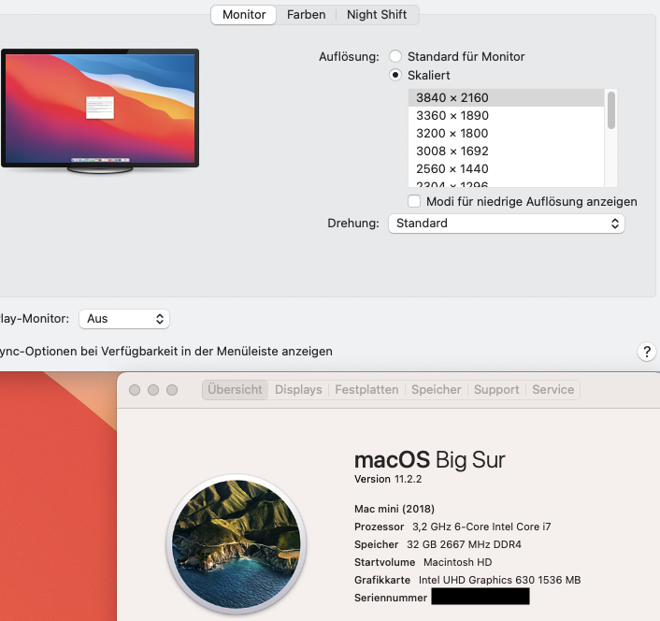Screen dimensions: 660x621
Task: Open the Service tab
Action: coord(553,389)
